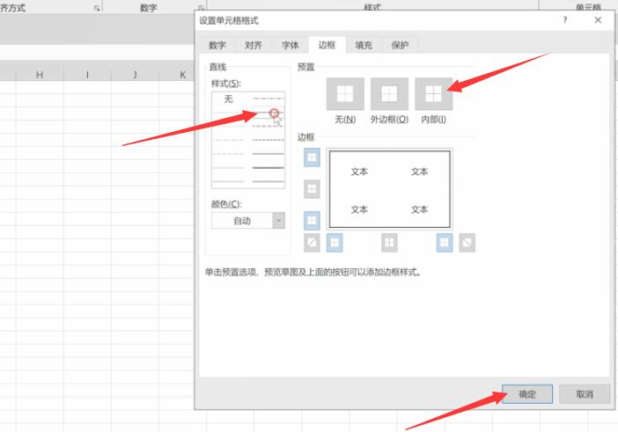The width and height of the screenshot is (618, 432).
Task: Apply the 外边框(O) outline preset
Action: point(389,94)
